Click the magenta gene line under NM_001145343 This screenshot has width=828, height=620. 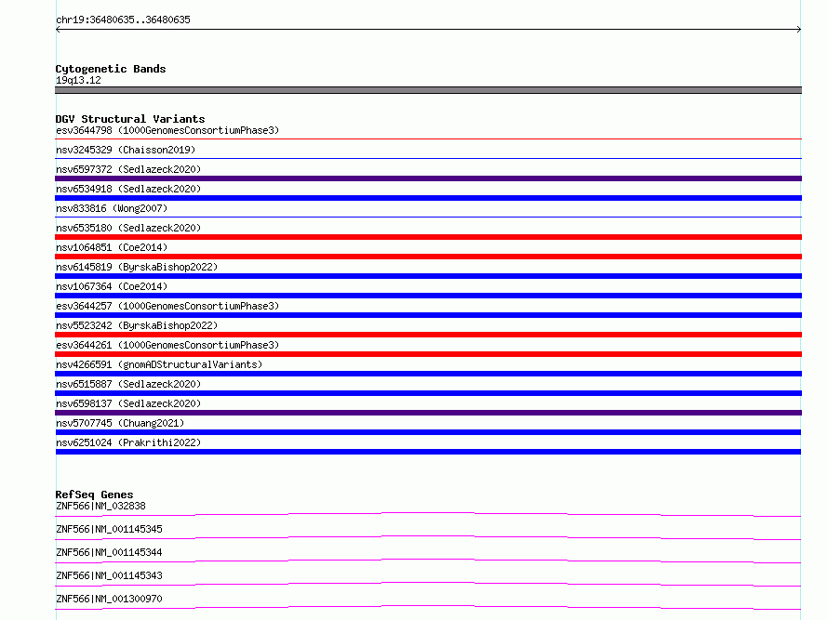point(428,584)
